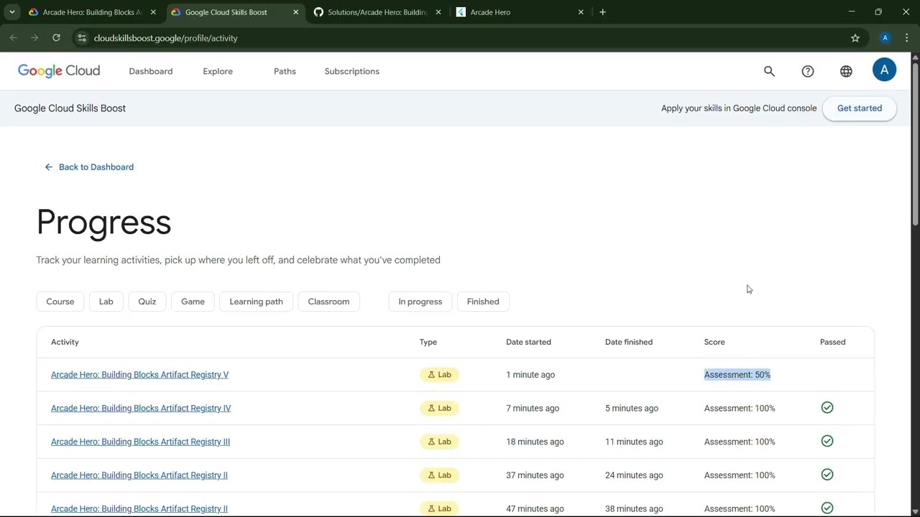Screen dimensions: 920x517
Task: Open the Subscriptions nav item
Action: coord(352,71)
